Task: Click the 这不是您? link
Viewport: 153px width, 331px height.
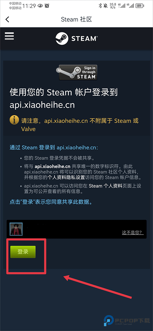Action: [133, 233]
